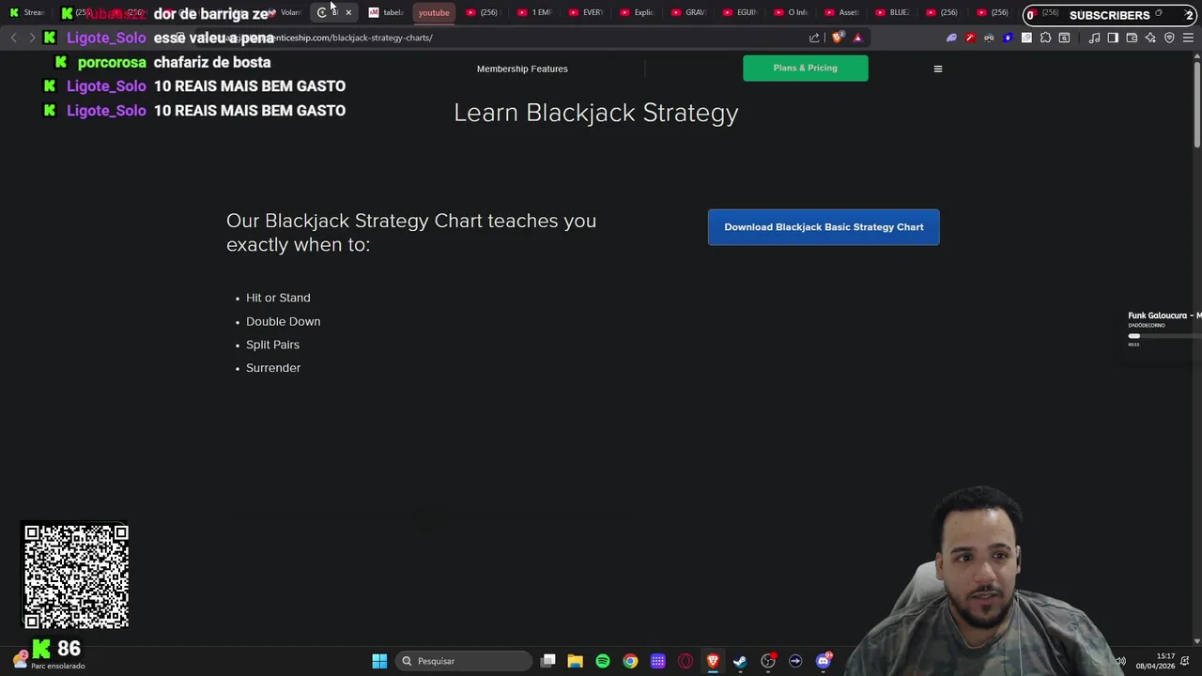The height and width of the screenshot is (676, 1202).
Task: Click the Brave Shields lion icon
Action: tap(837, 38)
